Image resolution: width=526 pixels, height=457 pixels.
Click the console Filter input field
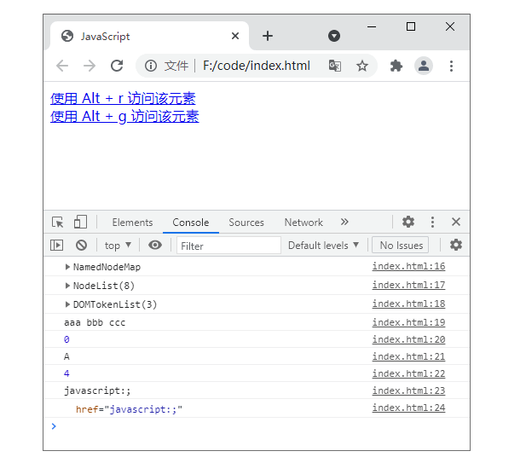coord(228,246)
